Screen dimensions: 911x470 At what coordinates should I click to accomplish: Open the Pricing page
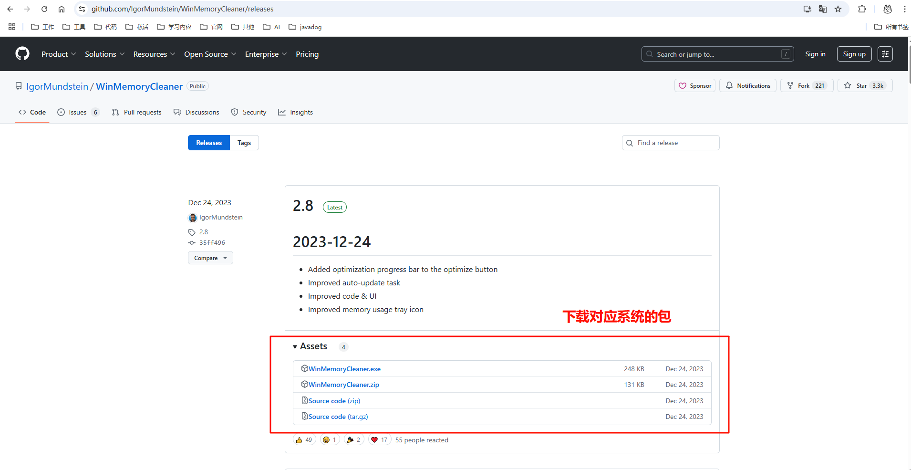point(307,54)
